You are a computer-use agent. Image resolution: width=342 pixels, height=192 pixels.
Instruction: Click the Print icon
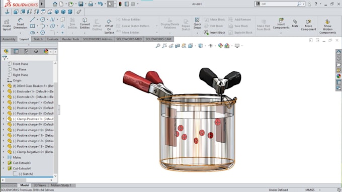coord(91,4)
